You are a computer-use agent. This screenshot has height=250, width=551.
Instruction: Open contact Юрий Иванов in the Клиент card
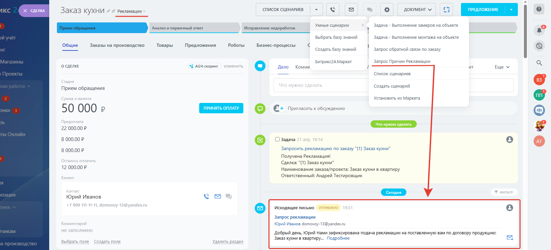point(84,197)
